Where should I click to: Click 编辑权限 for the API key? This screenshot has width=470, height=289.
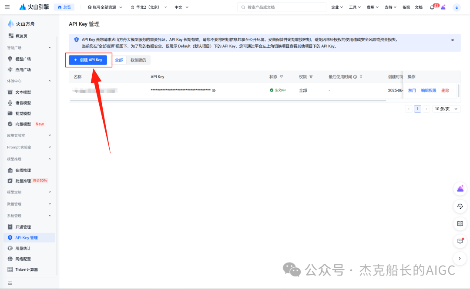pyautogui.click(x=428, y=90)
